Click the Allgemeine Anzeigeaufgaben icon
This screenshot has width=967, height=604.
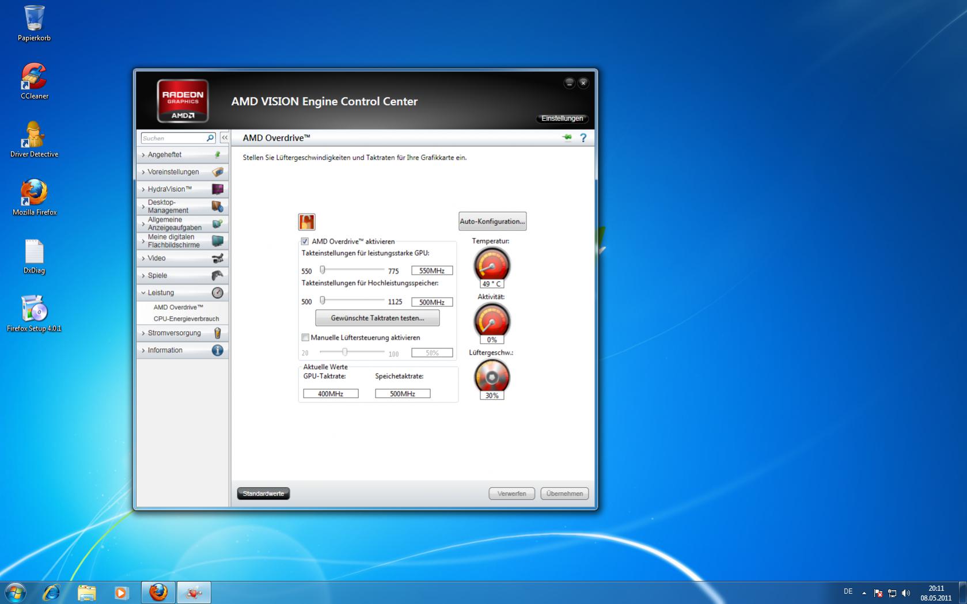tap(217, 224)
